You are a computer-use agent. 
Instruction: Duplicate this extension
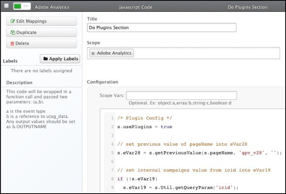point(41,33)
